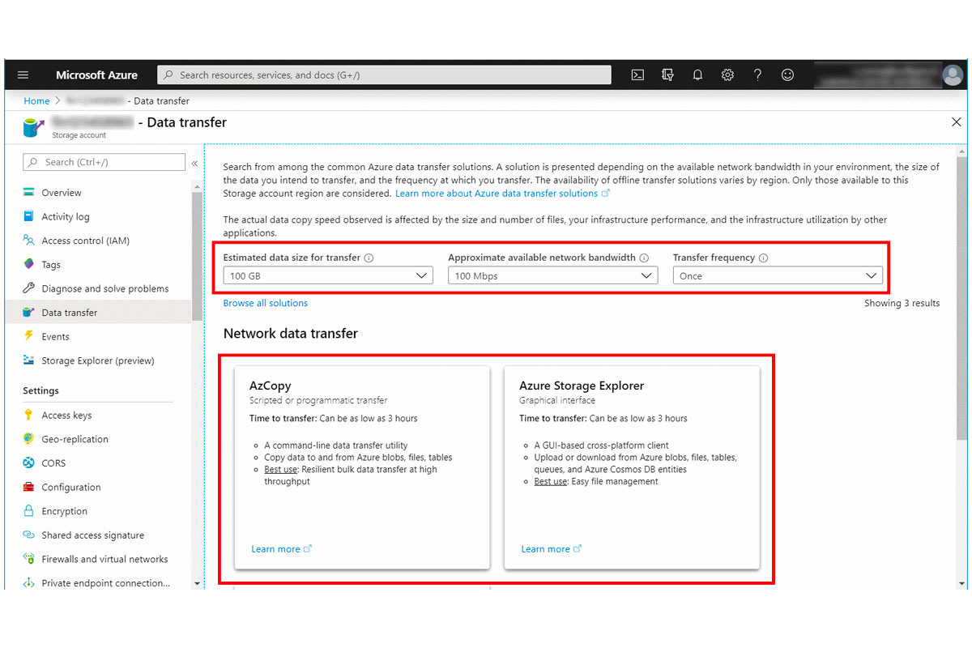Open Cloud Shell from top bar

pos(637,75)
